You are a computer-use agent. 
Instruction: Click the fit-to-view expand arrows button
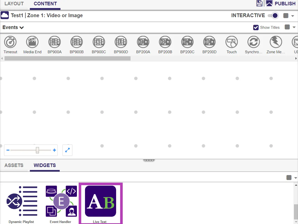click(67, 150)
